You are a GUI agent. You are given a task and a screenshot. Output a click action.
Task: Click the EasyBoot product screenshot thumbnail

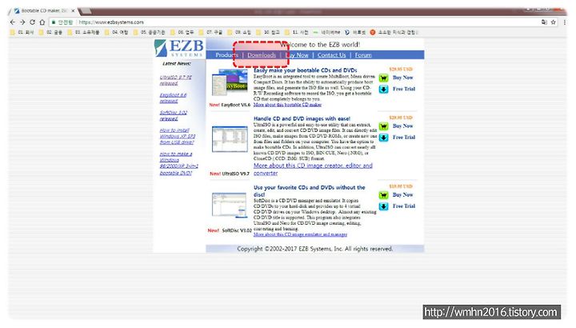click(230, 82)
